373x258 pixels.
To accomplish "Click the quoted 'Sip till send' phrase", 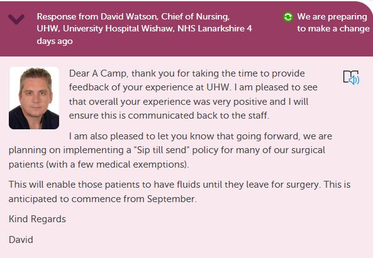I will (x=160, y=150).
